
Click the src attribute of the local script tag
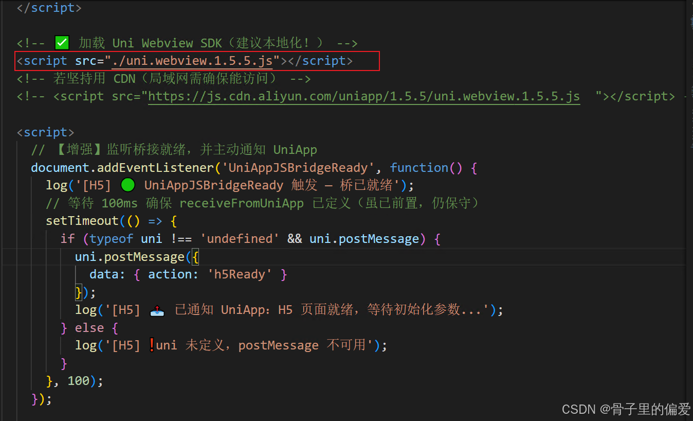(x=86, y=61)
